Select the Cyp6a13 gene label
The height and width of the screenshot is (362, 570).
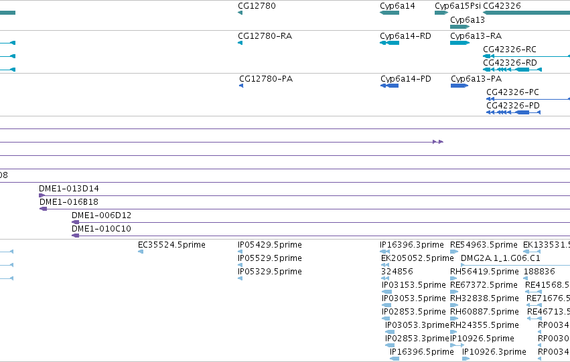[468, 20]
